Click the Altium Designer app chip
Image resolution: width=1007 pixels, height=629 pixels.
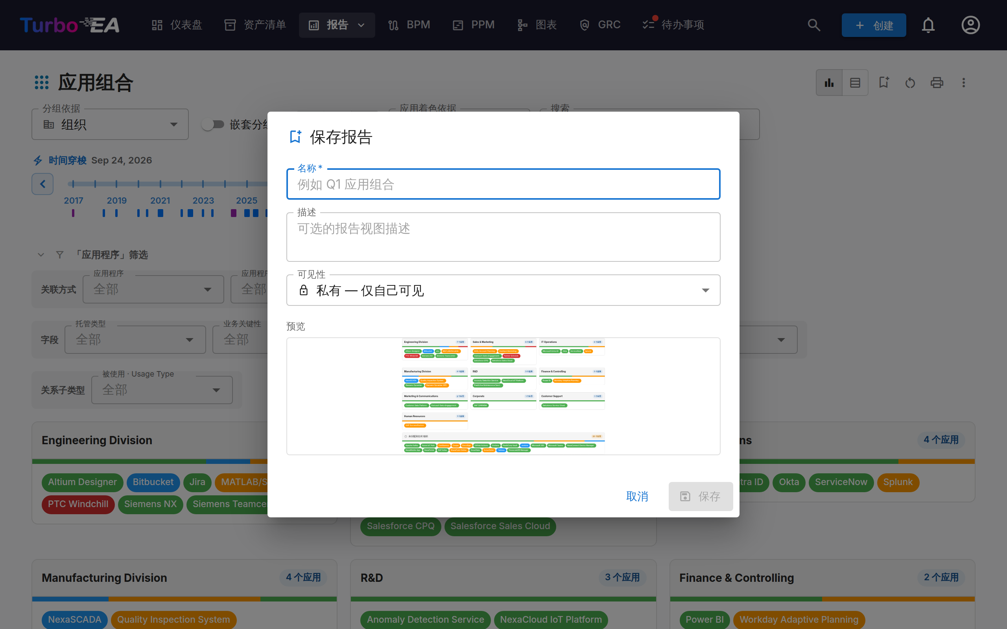pos(82,482)
